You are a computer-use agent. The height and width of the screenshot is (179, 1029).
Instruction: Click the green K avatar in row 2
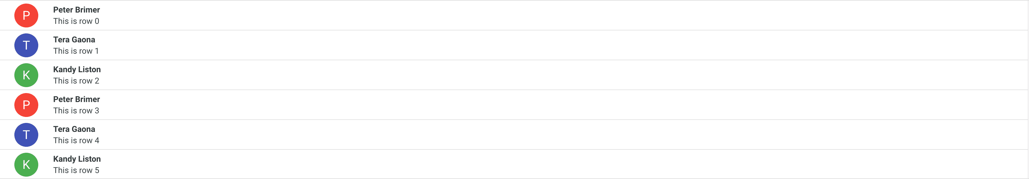point(26,75)
